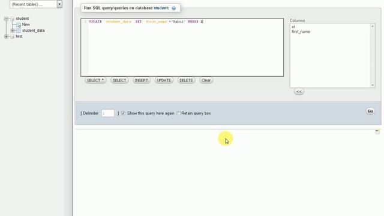This screenshot has height=216, width=384.
Task: Click the Delimiter input field
Action: [108, 113]
